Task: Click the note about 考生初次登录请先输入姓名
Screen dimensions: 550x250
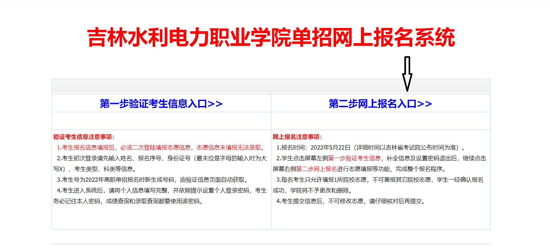Action: point(161,158)
